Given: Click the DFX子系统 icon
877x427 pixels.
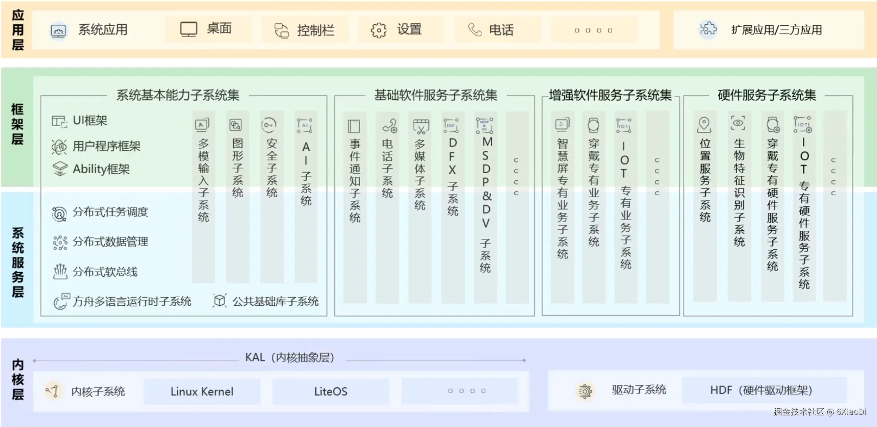Looking at the screenshot, I should tap(451, 126).
